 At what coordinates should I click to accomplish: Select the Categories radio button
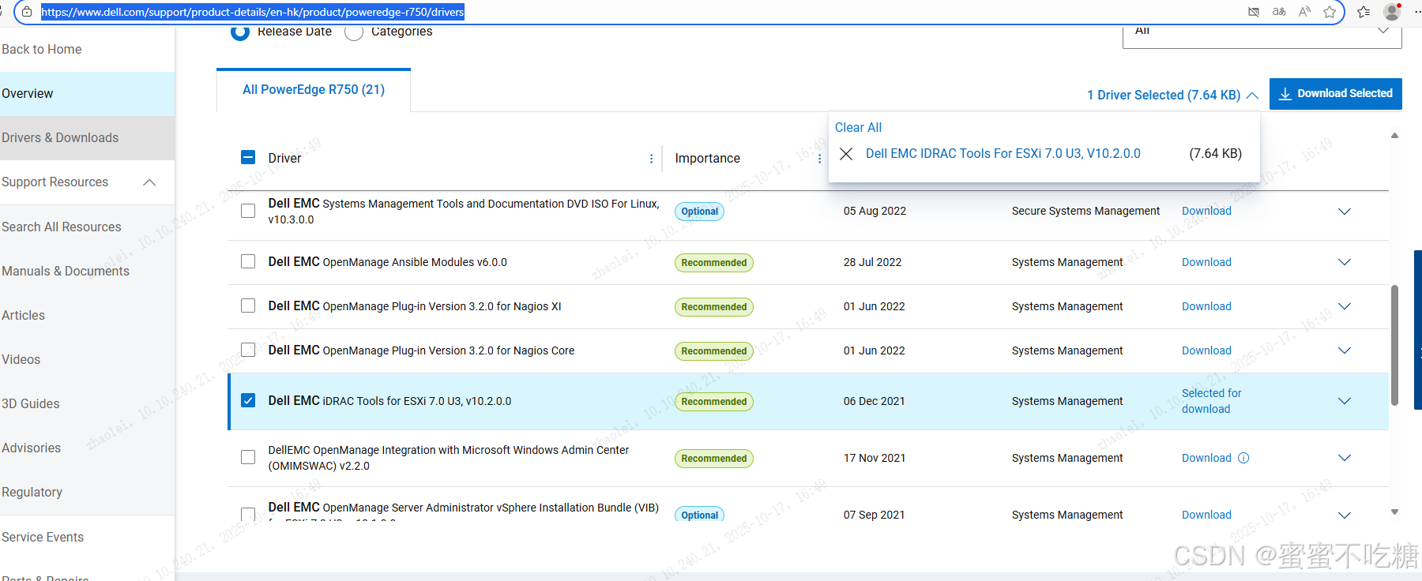point(354,32)
